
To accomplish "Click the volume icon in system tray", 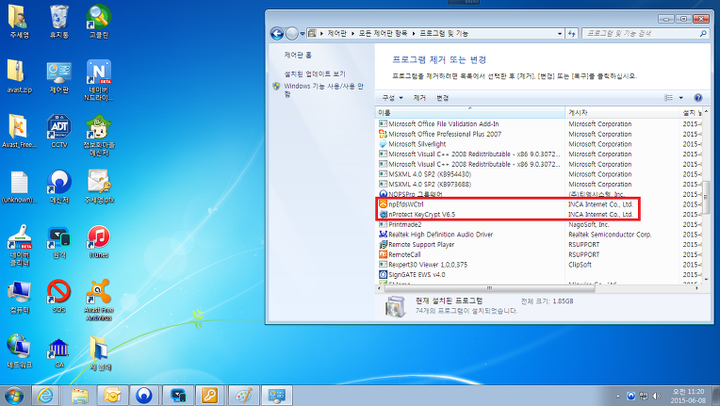I will [x=656, y=396].
